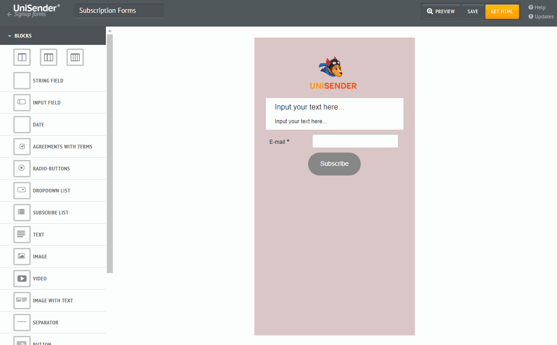
Task: Click the 'E-mail *' form label
Action: pos(279,142)
